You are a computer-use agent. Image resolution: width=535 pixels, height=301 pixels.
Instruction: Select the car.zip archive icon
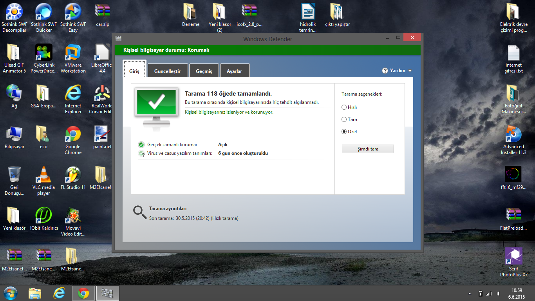pyautogui.click(x=102, y=16)
